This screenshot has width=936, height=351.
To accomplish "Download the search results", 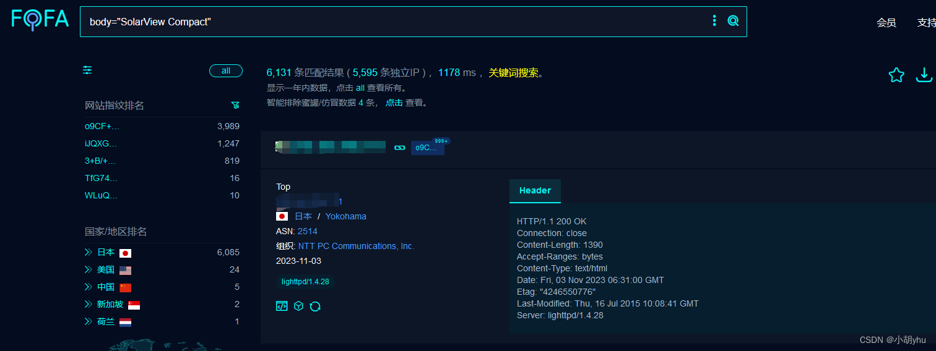I will coord(924,75).
